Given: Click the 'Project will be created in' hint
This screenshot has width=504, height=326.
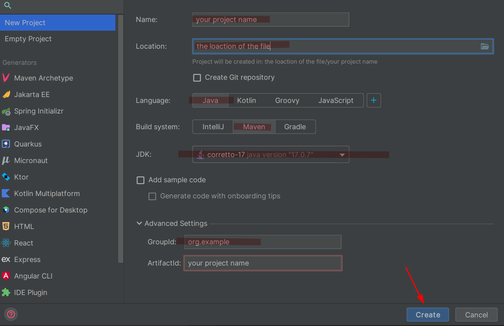Looking at the screenshot, I should (285, 62).
